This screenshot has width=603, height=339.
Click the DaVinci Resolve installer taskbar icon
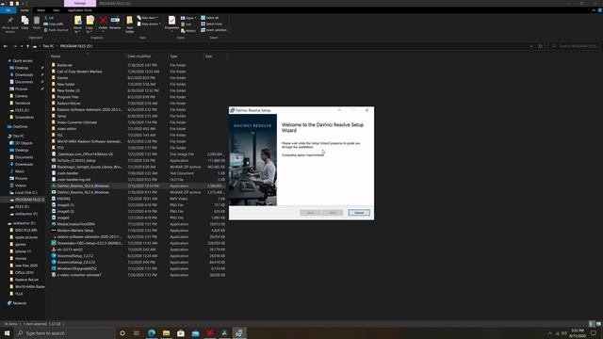coord(239,333)
